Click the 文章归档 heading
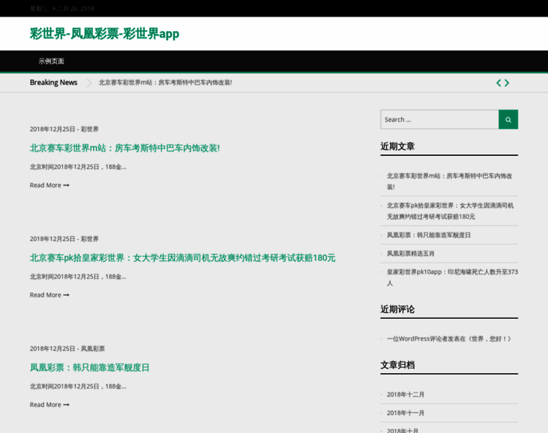Image resolution: width=548 pixels, height=433 pixels. point(397,365)
